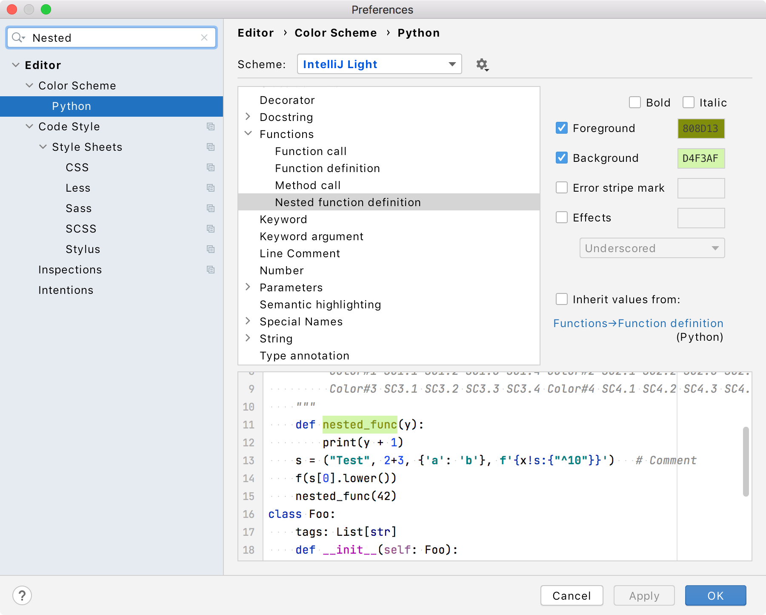Enable the Error stripe mark checkbox
This screenshot has width=766, height=615.
point(562,187)
